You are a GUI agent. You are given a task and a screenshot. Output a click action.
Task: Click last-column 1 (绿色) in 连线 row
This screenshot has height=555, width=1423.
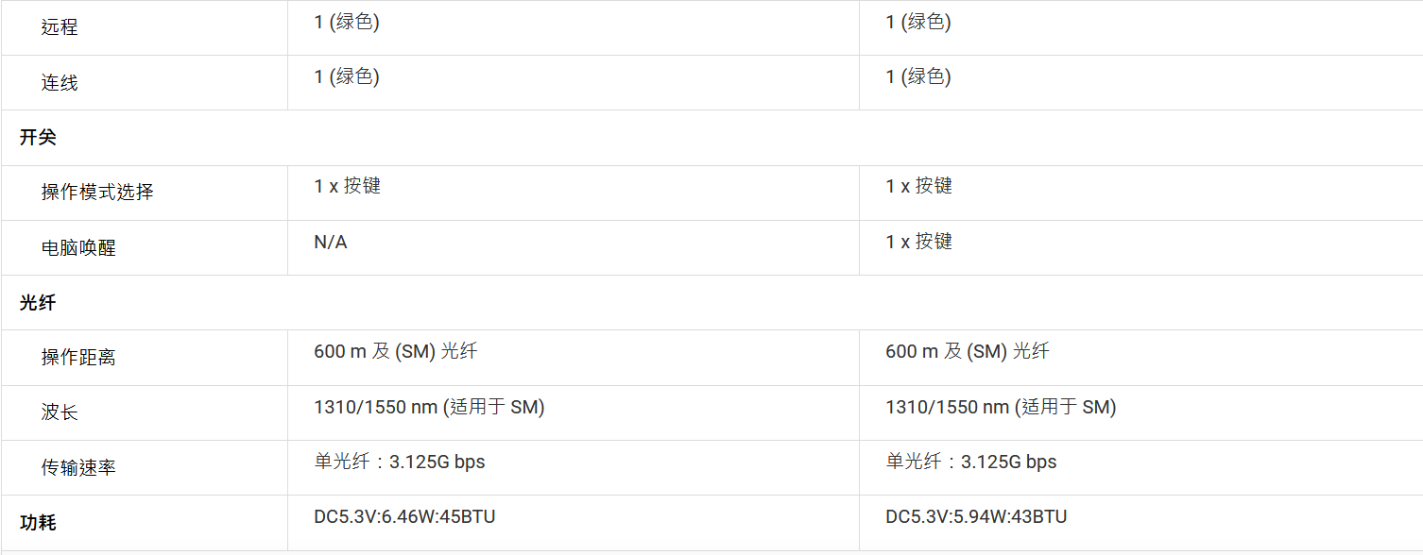tap(918, 76)
